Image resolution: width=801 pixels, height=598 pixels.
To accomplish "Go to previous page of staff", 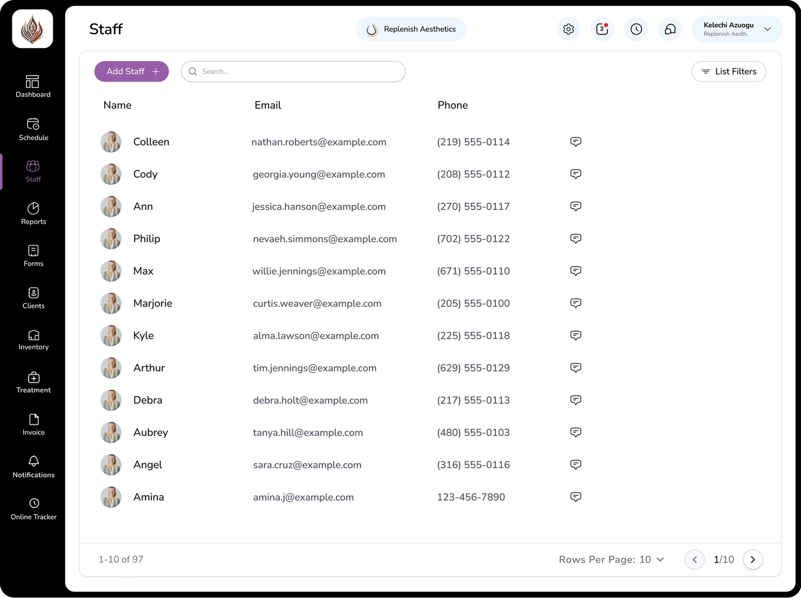I will 695,559.
